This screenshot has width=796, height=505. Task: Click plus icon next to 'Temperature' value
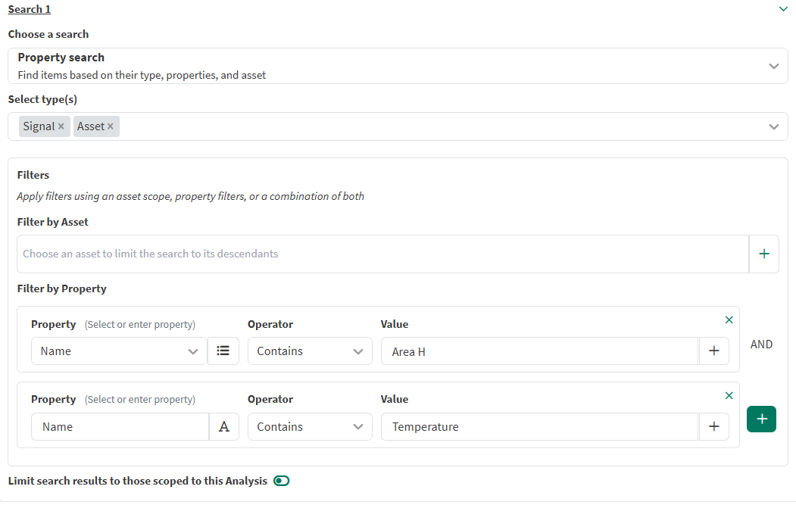click(x=713, y=427)
